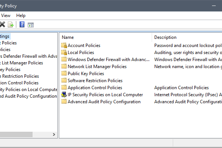Click the Network name, icon and location description
Screen dimensions: 222x148
pyautogui.click(x=188, y=67)
